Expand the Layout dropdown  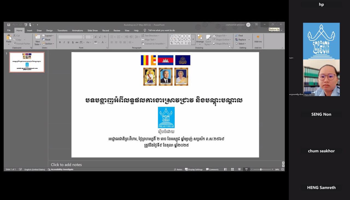point(48,36)
